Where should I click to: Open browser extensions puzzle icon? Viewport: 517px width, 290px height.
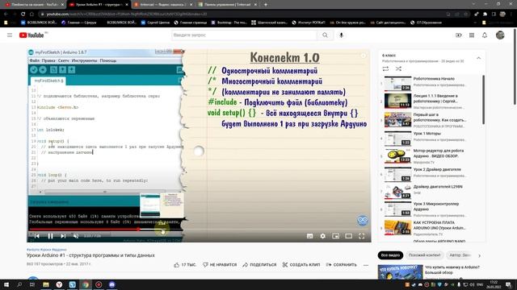click(x=485, y=14)
